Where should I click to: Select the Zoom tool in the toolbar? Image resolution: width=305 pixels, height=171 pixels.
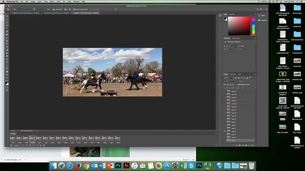(7, 75)
